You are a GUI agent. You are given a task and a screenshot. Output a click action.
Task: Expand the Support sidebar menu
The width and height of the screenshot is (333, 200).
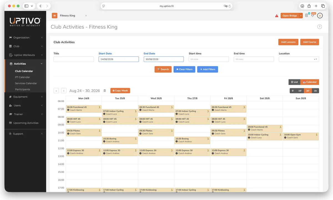25,134
